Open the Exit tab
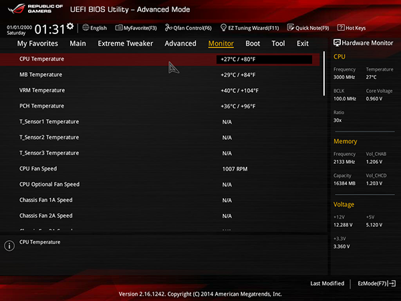The height and width of the screenshot is (301, 401). click(303, 43)
